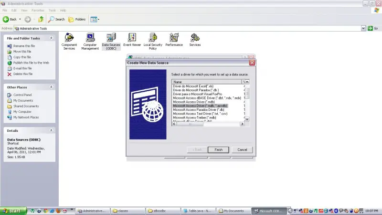Click driver list scroll down arrow
Viewport: 382px width, 215px height.
(247, 119)
